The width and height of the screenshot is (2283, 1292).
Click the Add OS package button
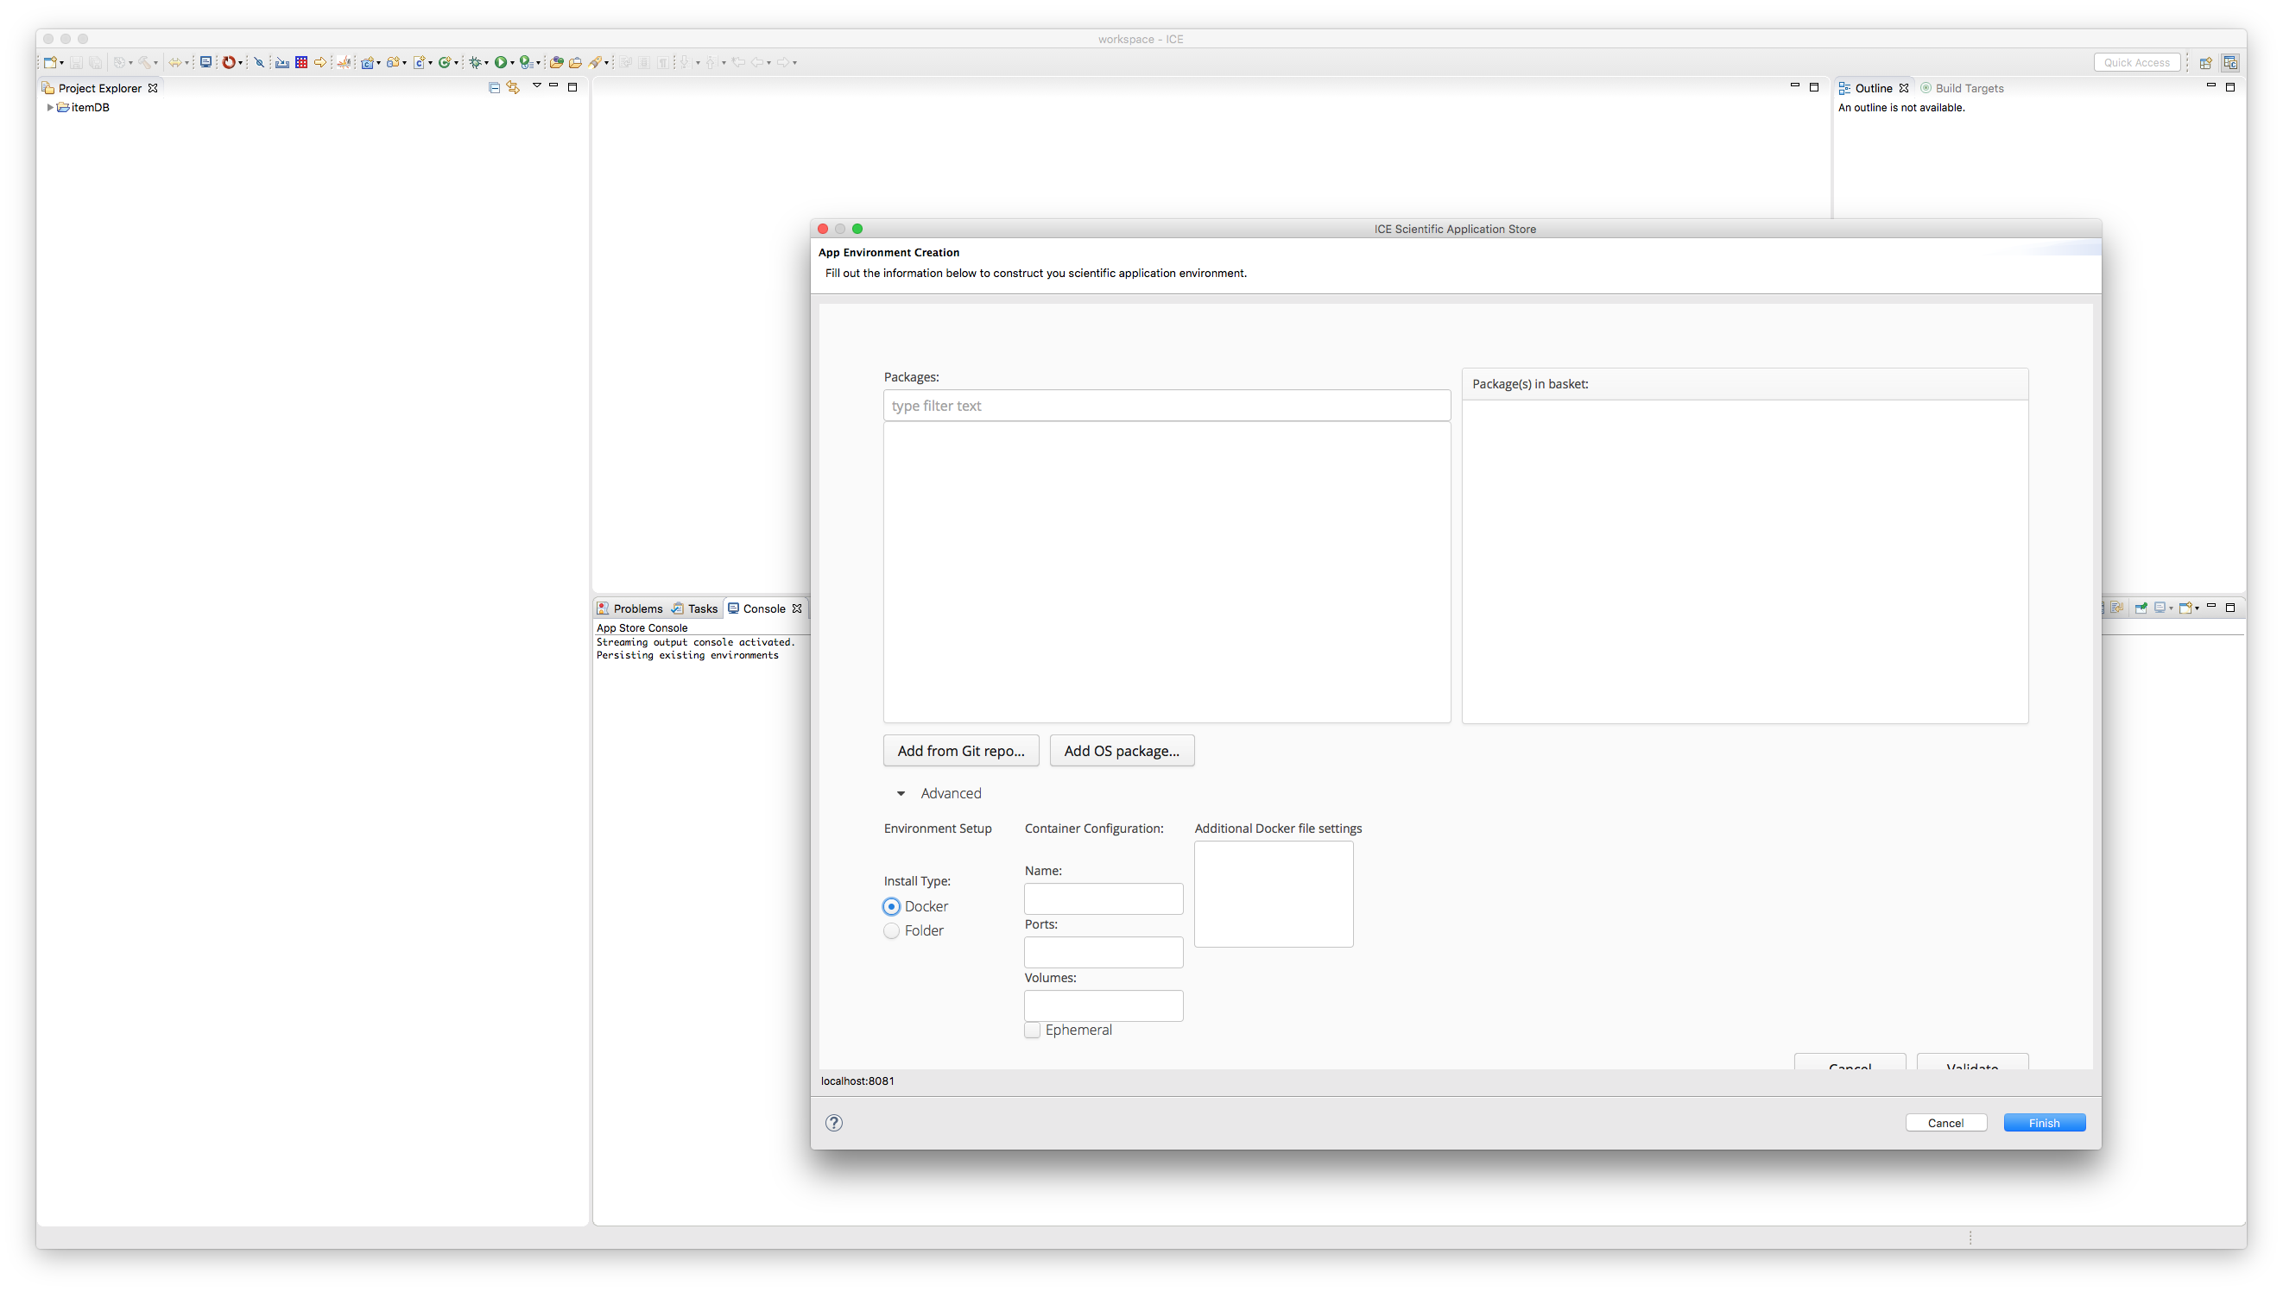1121,751
